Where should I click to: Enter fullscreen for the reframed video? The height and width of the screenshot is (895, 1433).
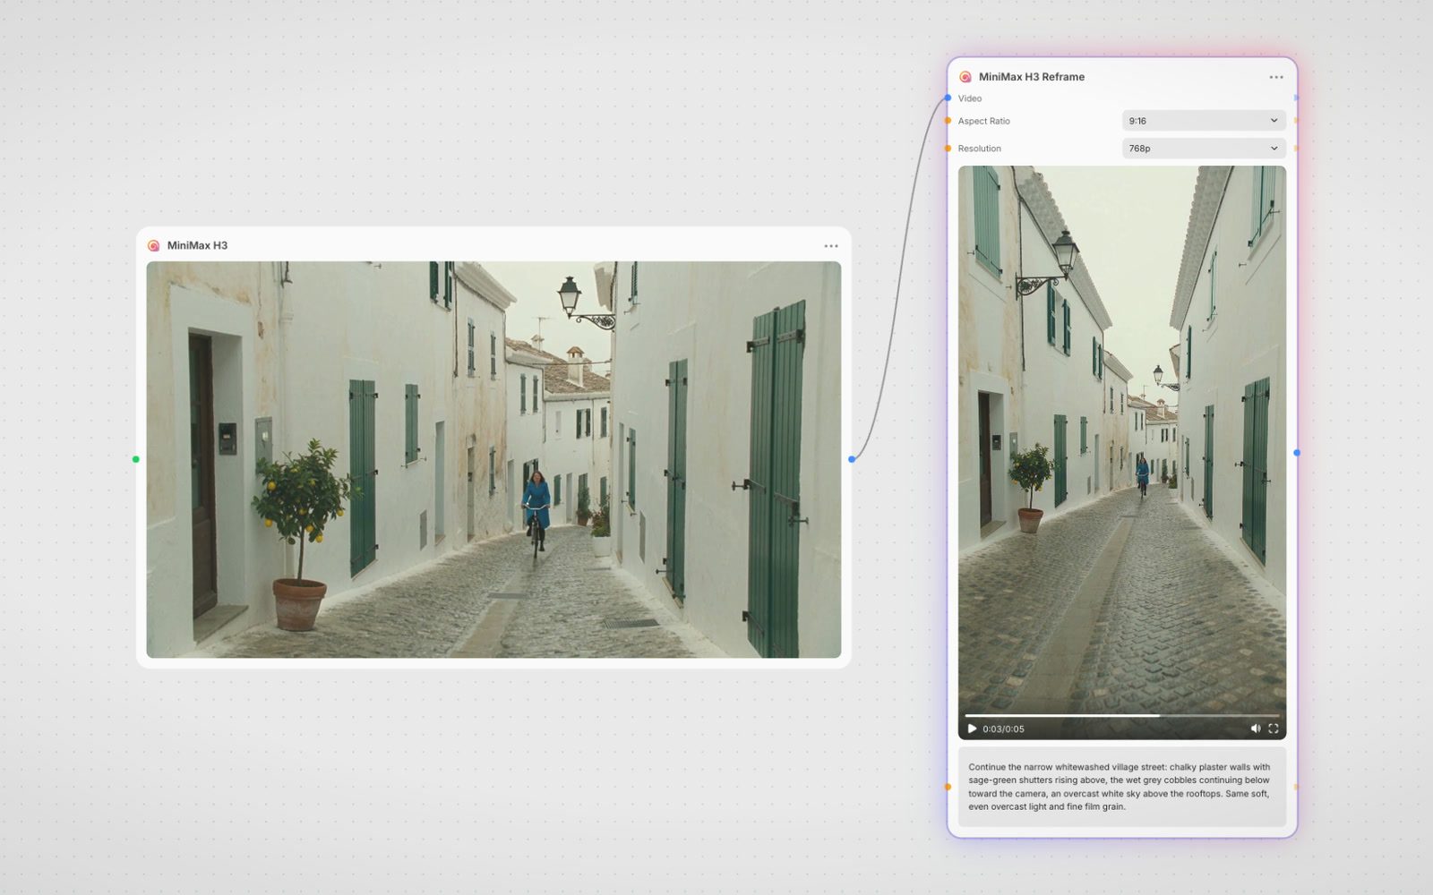click(x=1274, y=729)
